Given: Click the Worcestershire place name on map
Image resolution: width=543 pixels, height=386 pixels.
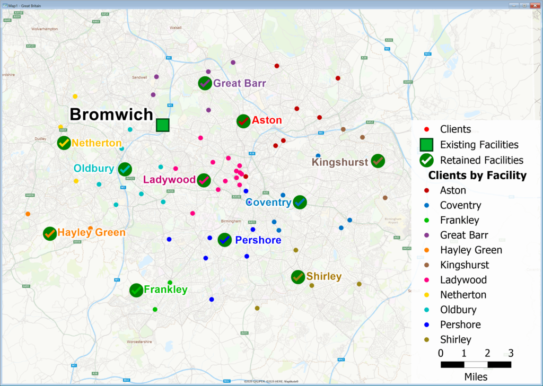Looking at the screenshot, I should [139, 341].
